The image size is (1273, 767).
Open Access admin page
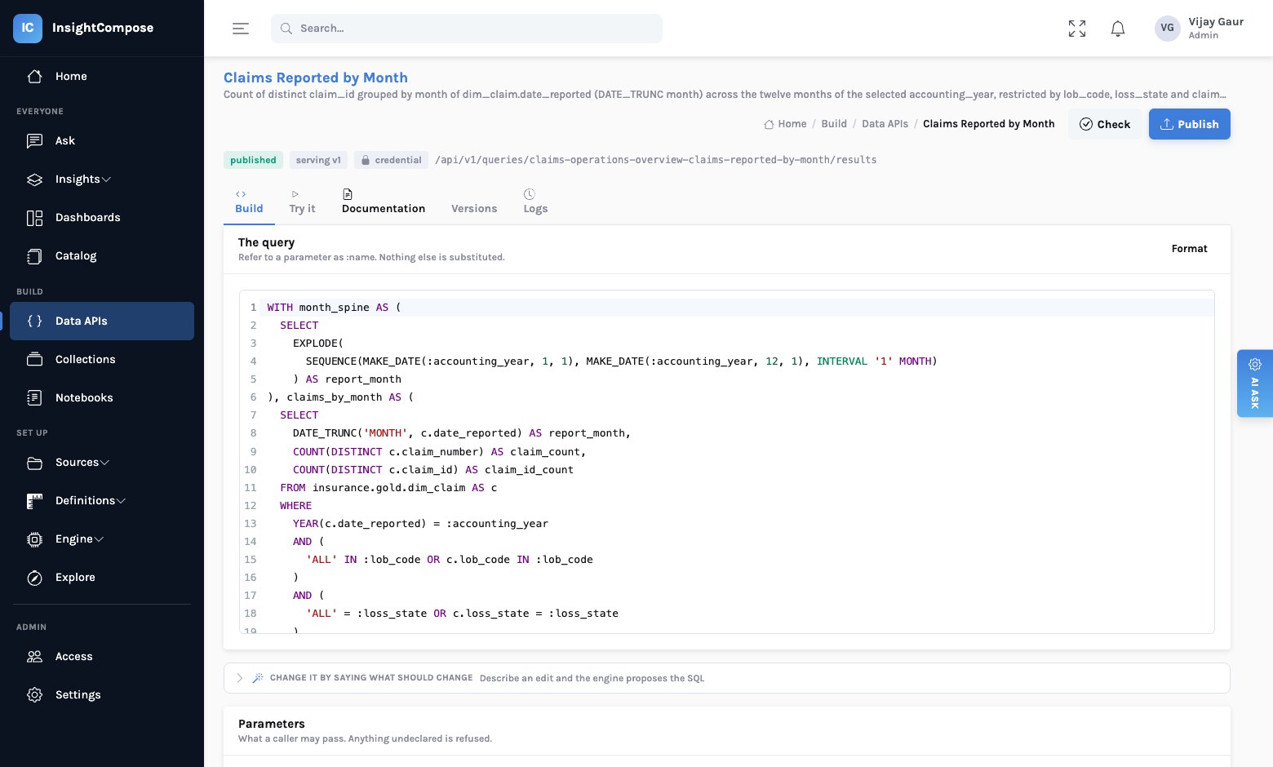(102, 656)
